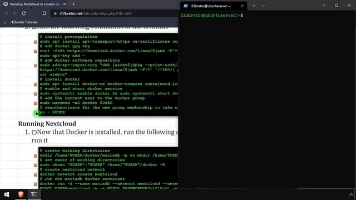This screenshot has height=200, width=356.
Task: Open the Windows Start menu
Action: coord(7,194)
